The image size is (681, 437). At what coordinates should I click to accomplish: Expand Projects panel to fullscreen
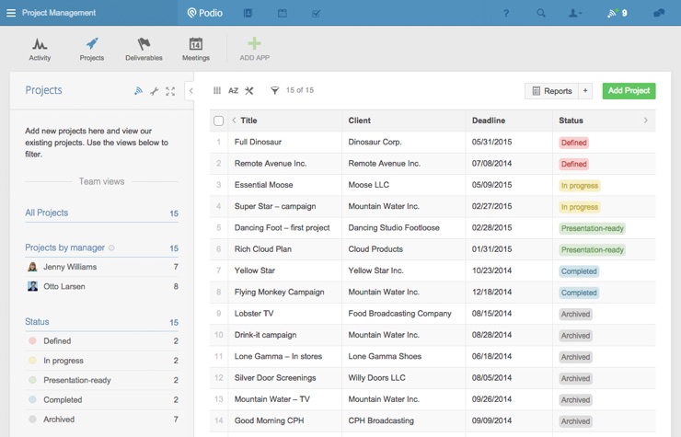pyautogui.click(x=171, y=91)
